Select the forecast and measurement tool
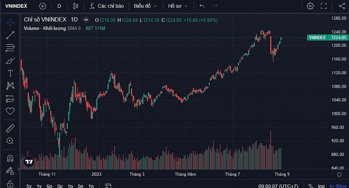The image size is (349, 188). (x=10, y=99)
